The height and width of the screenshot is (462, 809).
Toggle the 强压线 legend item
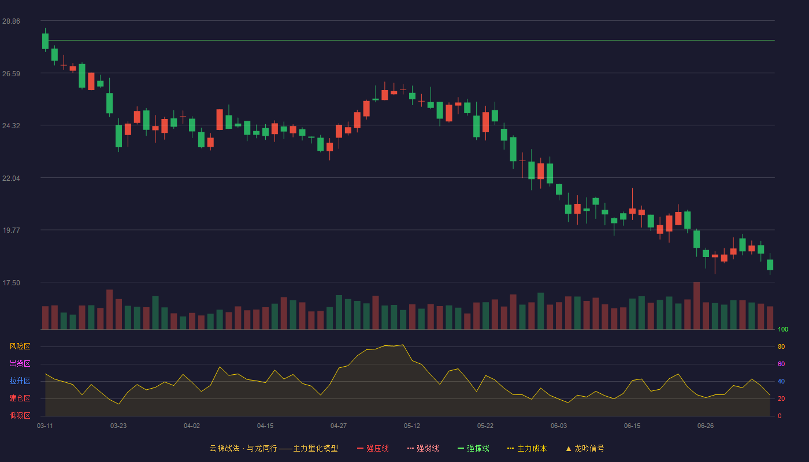click(x=373, y=448)
